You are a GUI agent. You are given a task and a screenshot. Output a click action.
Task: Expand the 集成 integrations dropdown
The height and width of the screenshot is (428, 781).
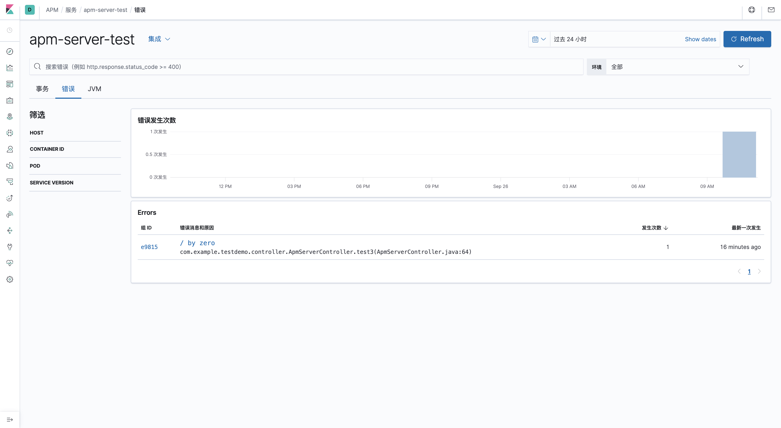click(159, 39)
